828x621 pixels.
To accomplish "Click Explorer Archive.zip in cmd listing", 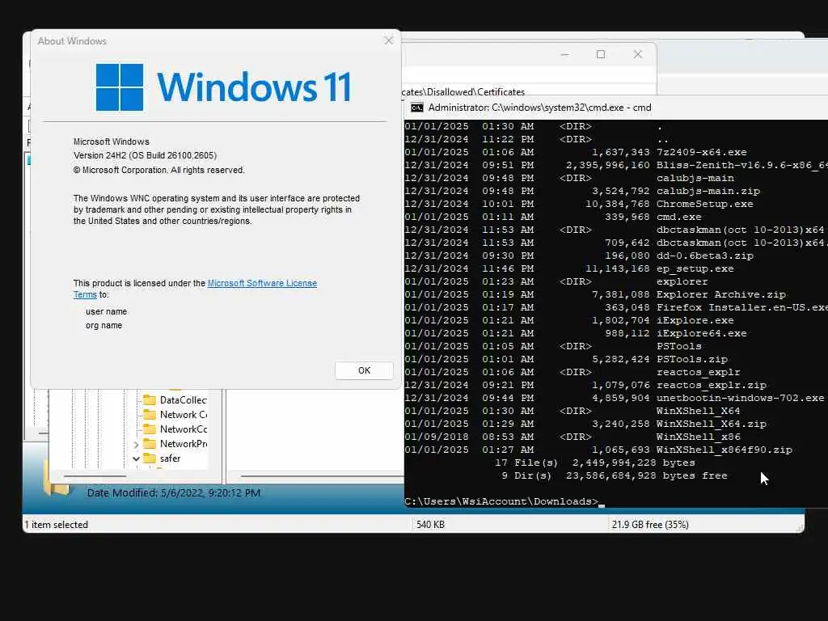I will click(x=720, y=294).
